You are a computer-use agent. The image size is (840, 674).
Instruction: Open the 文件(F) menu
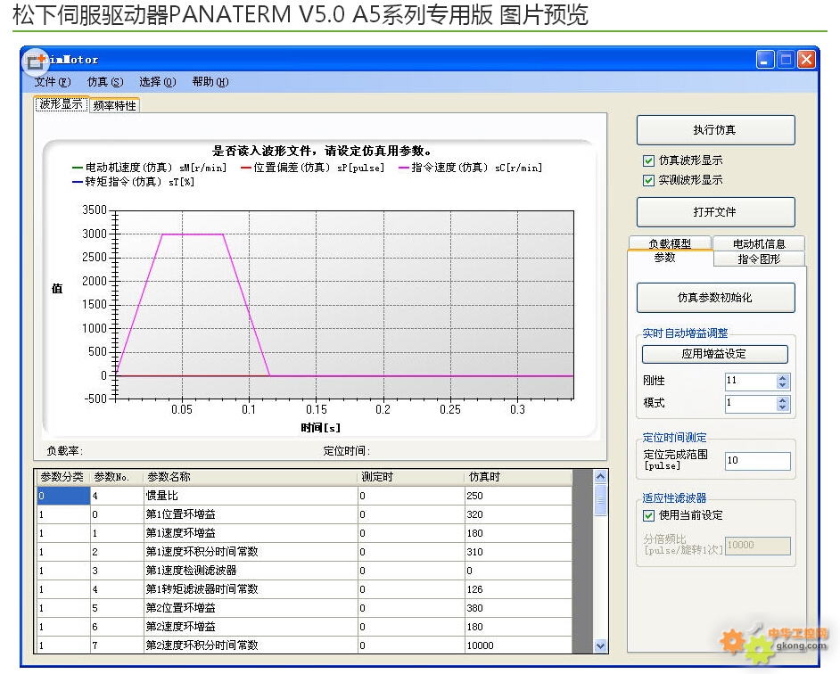click(x=53, y=82)
